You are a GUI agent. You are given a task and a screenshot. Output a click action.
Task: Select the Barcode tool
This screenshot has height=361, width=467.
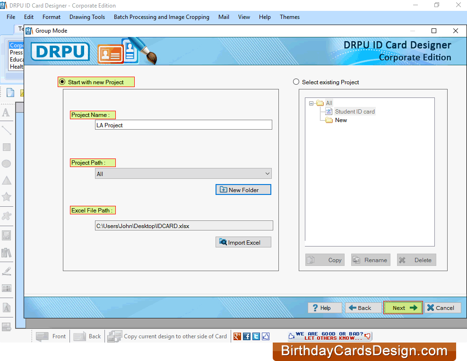coord(6,288)
